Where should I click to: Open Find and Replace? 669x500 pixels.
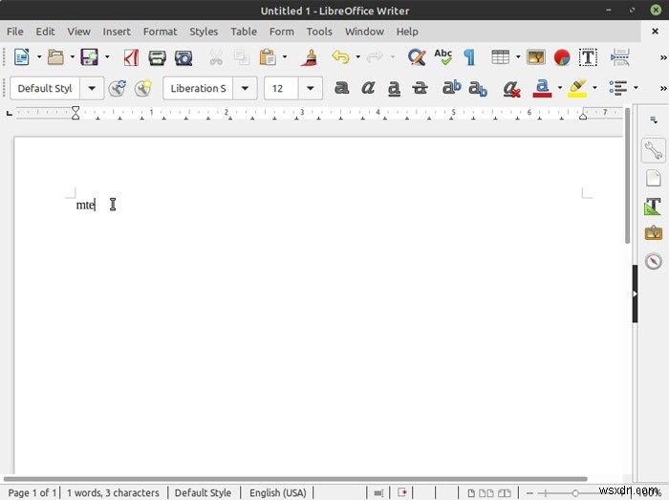[417, 56]
